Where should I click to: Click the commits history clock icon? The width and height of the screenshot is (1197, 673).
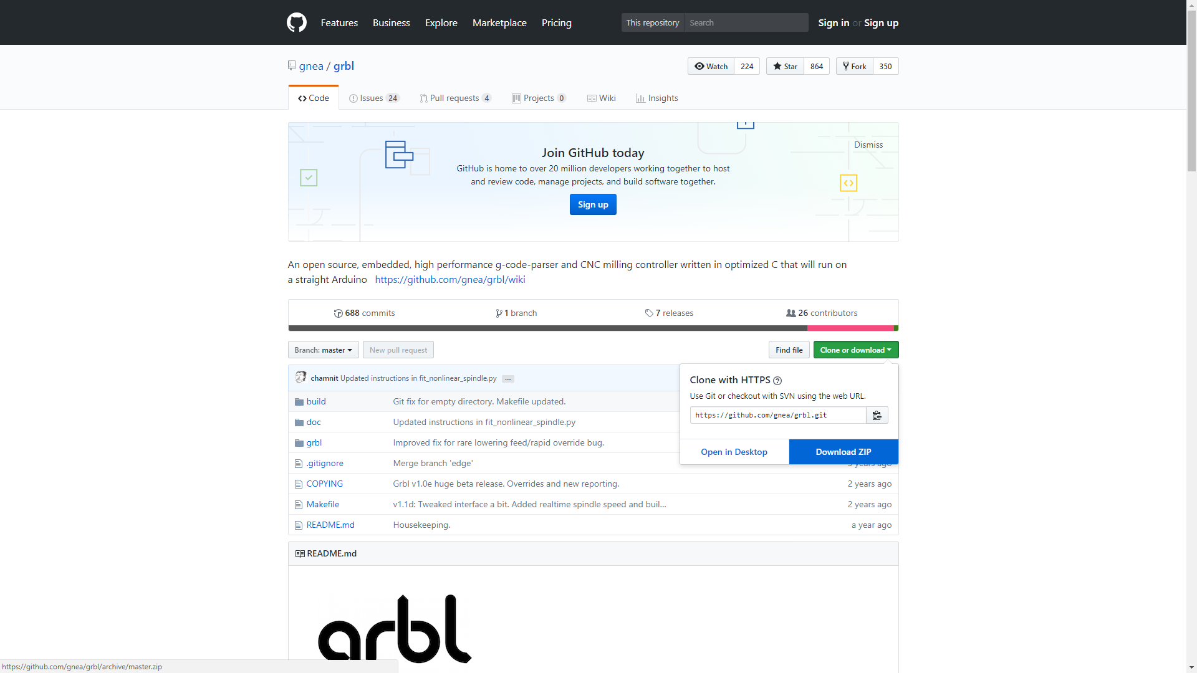point(338,313)
